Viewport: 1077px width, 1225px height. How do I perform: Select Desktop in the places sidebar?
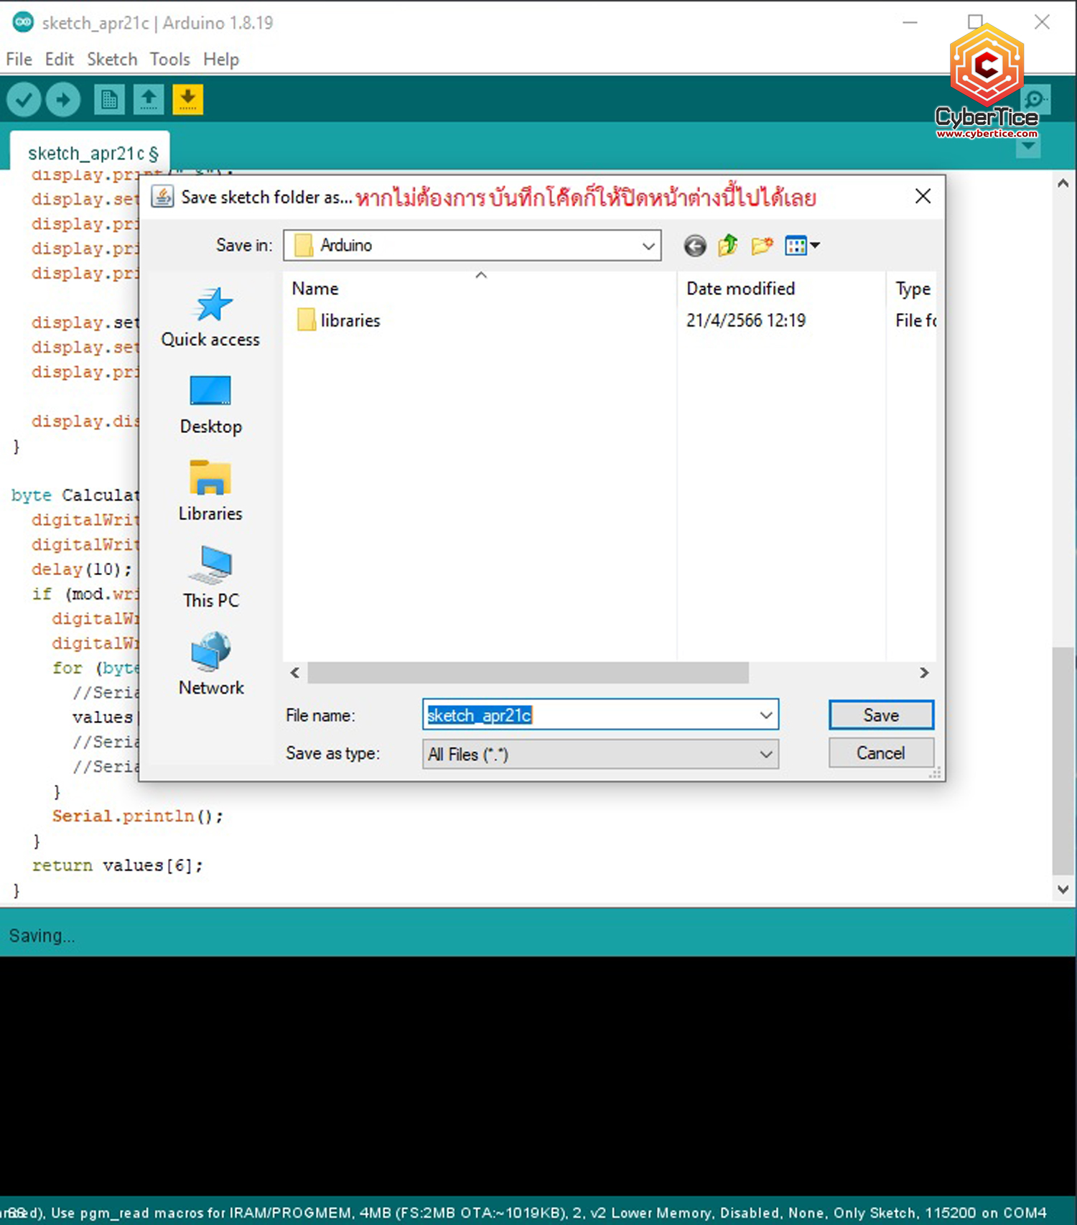tap(210, 406)
